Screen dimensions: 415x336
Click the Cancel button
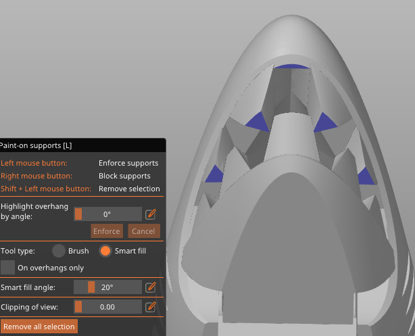coord(144,231)
